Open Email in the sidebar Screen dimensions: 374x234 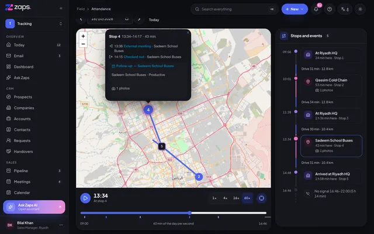(33, 56)
